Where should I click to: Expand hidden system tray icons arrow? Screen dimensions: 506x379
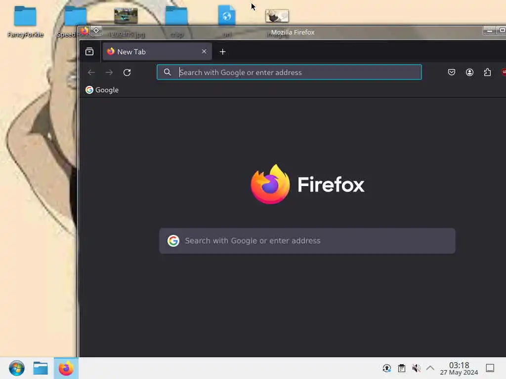430,368
